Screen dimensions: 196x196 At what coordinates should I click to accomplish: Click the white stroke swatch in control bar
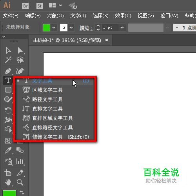coord(64,27)
